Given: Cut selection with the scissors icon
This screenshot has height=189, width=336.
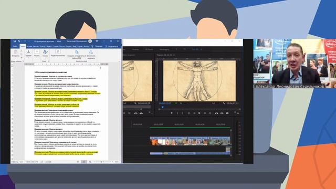Looking at the screenshot, I should [21, 51].
